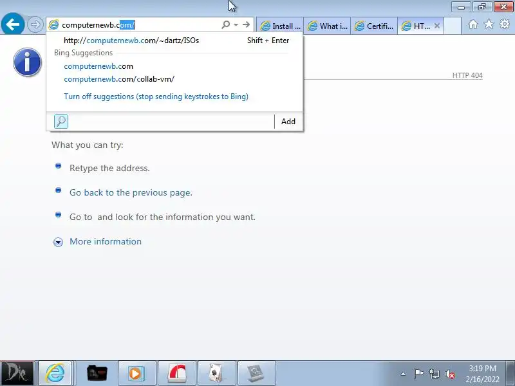Image resolution: width=515 pixels, height=386 pixels.
Task: Click the Show desktop strip
Action: tap(510, 373)
